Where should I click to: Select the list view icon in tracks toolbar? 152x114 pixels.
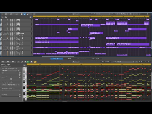tap(22, 14)
